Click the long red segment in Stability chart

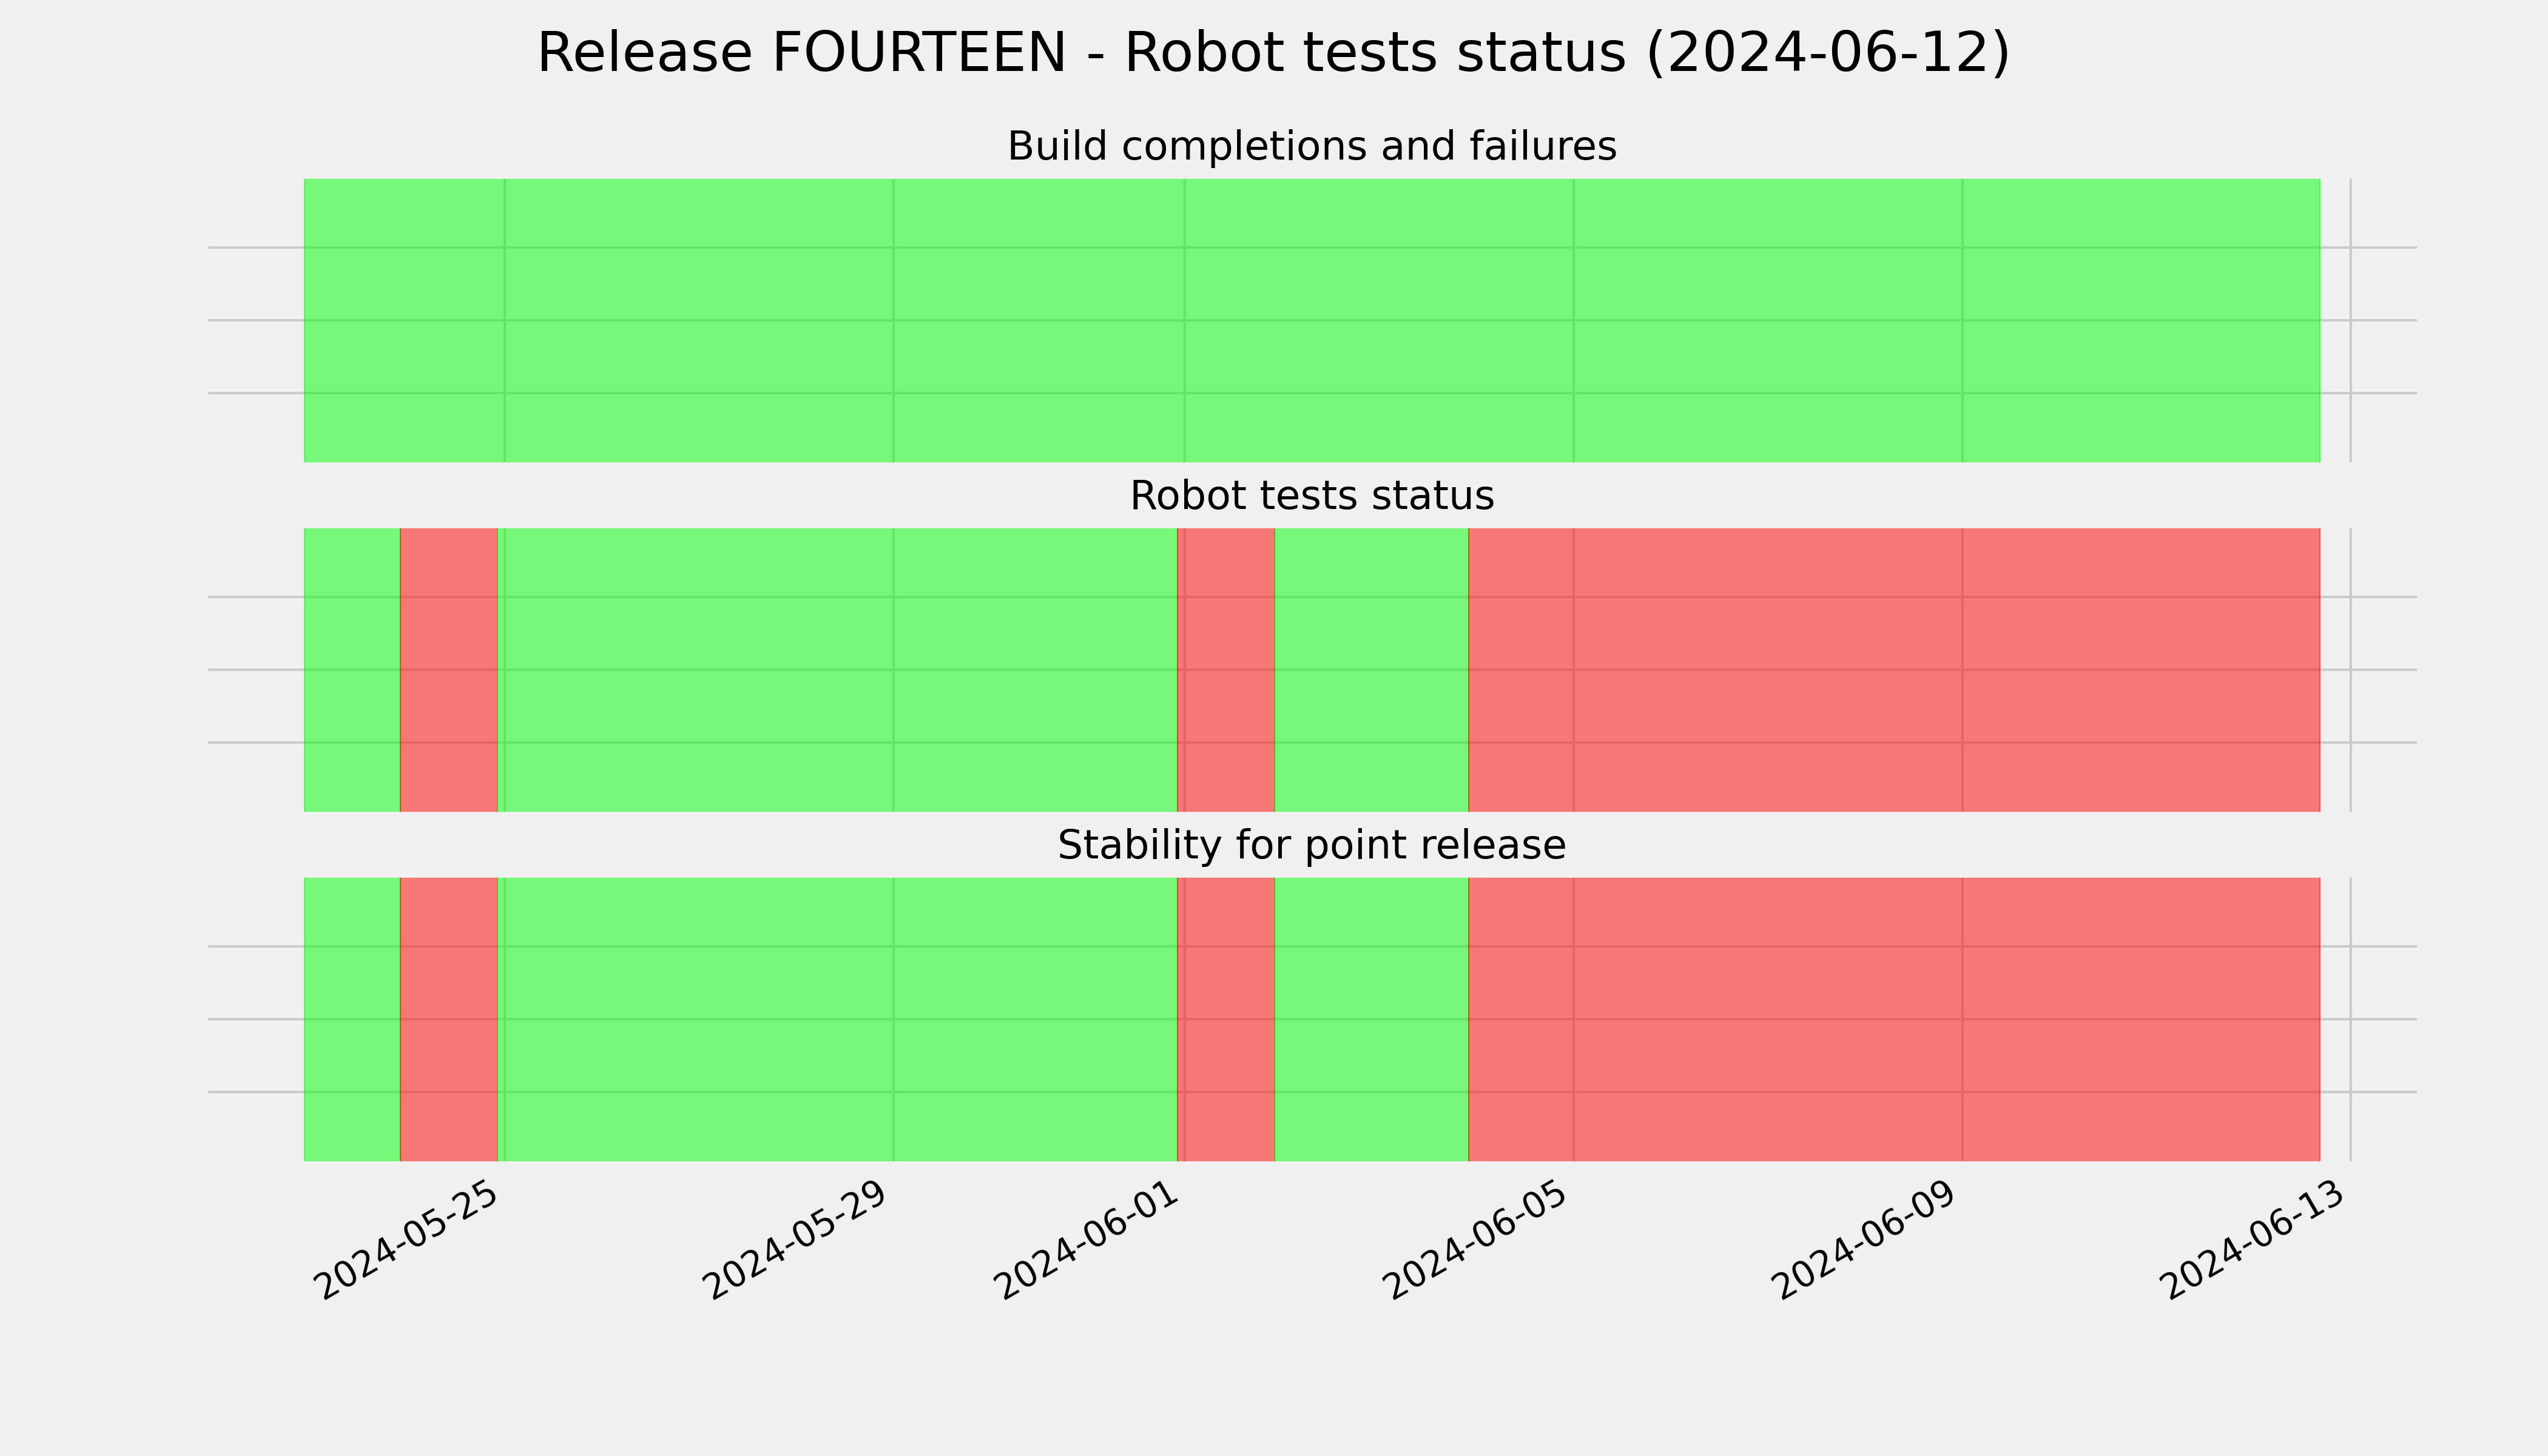click(1894, 1019)
